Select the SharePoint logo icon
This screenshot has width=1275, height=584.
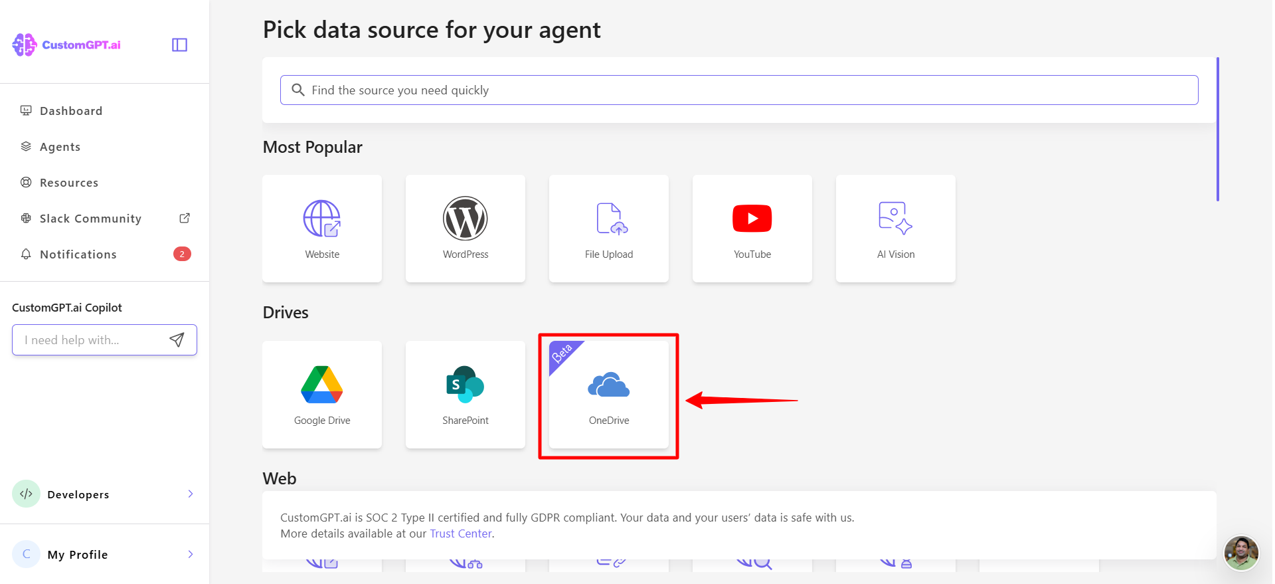coord(466,385)
